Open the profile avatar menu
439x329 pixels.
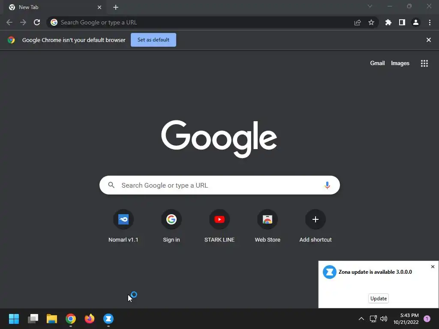click(416, 22)
